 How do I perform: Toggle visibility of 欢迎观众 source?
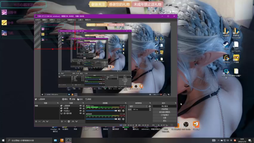click(x=81, y=111)
